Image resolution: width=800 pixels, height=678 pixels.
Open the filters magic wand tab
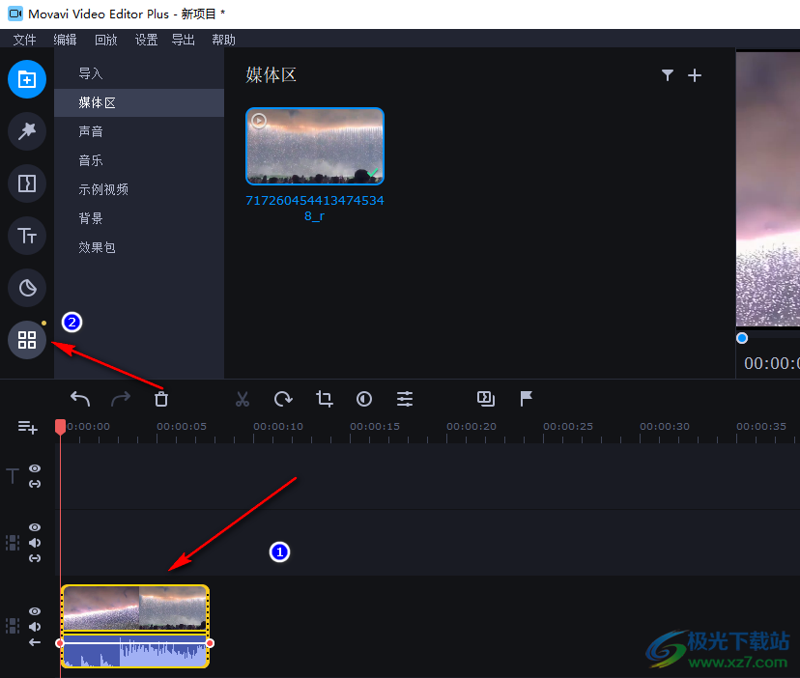(x=27, y=131)
